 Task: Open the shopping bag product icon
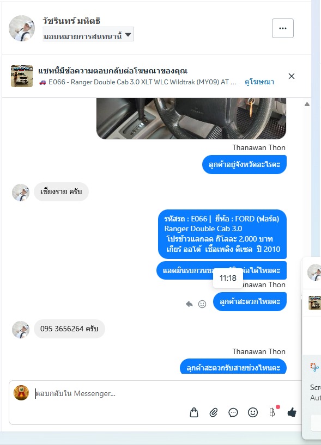[x=194, y=412]
